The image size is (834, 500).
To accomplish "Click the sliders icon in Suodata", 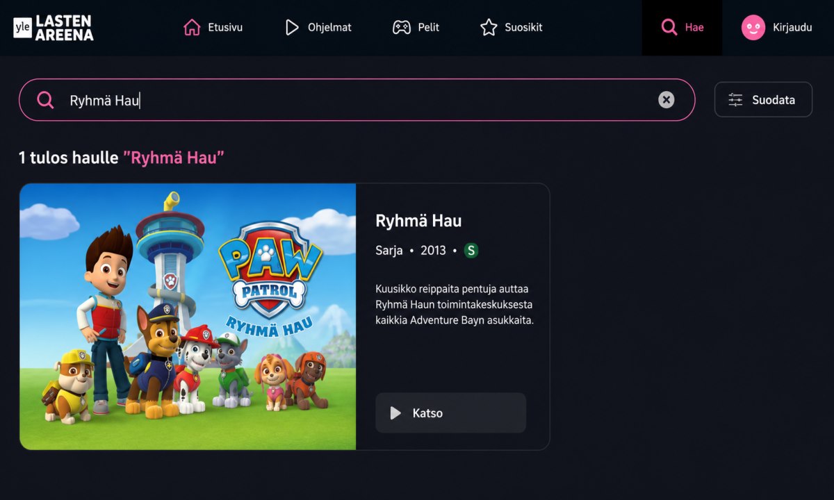I will tap(735, 100).
